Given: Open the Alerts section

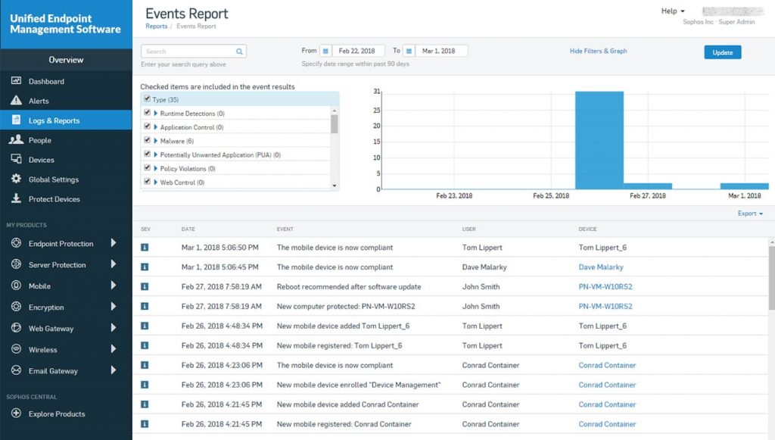Looking at the screenshot, I should (39, 100).
